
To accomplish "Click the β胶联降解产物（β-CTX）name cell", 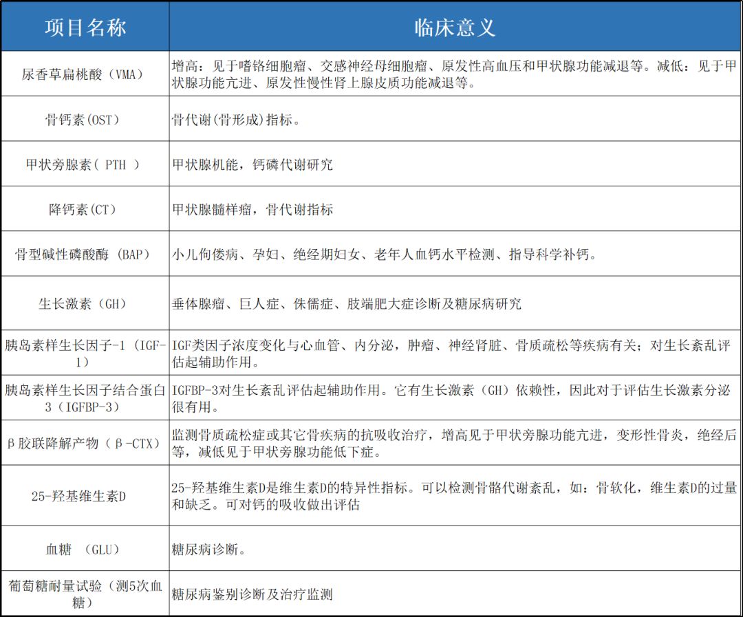I will click(85, 444).
